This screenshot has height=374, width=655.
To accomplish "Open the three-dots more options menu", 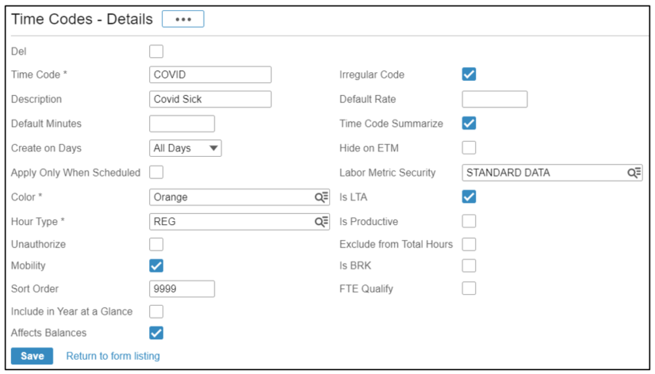I will coord(183,19).
